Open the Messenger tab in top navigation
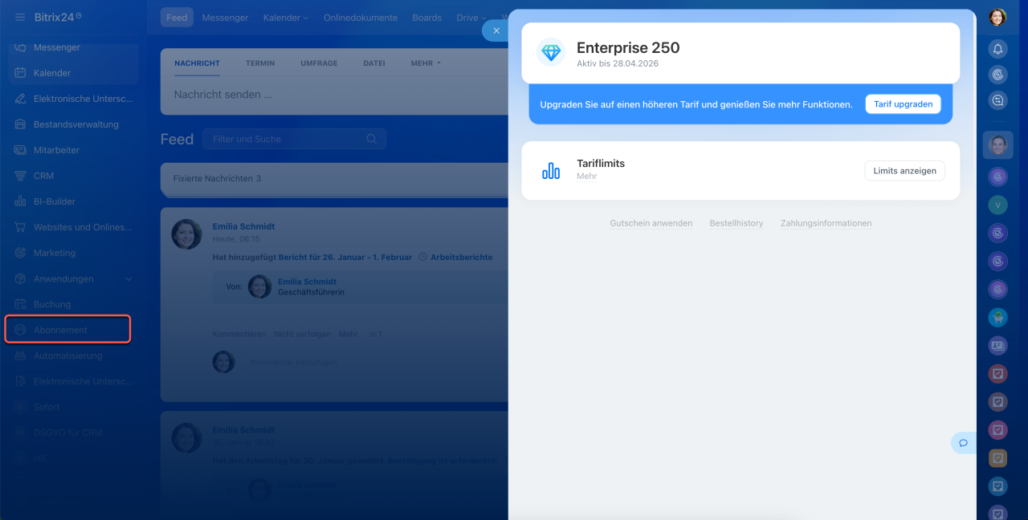 point(225,18)
